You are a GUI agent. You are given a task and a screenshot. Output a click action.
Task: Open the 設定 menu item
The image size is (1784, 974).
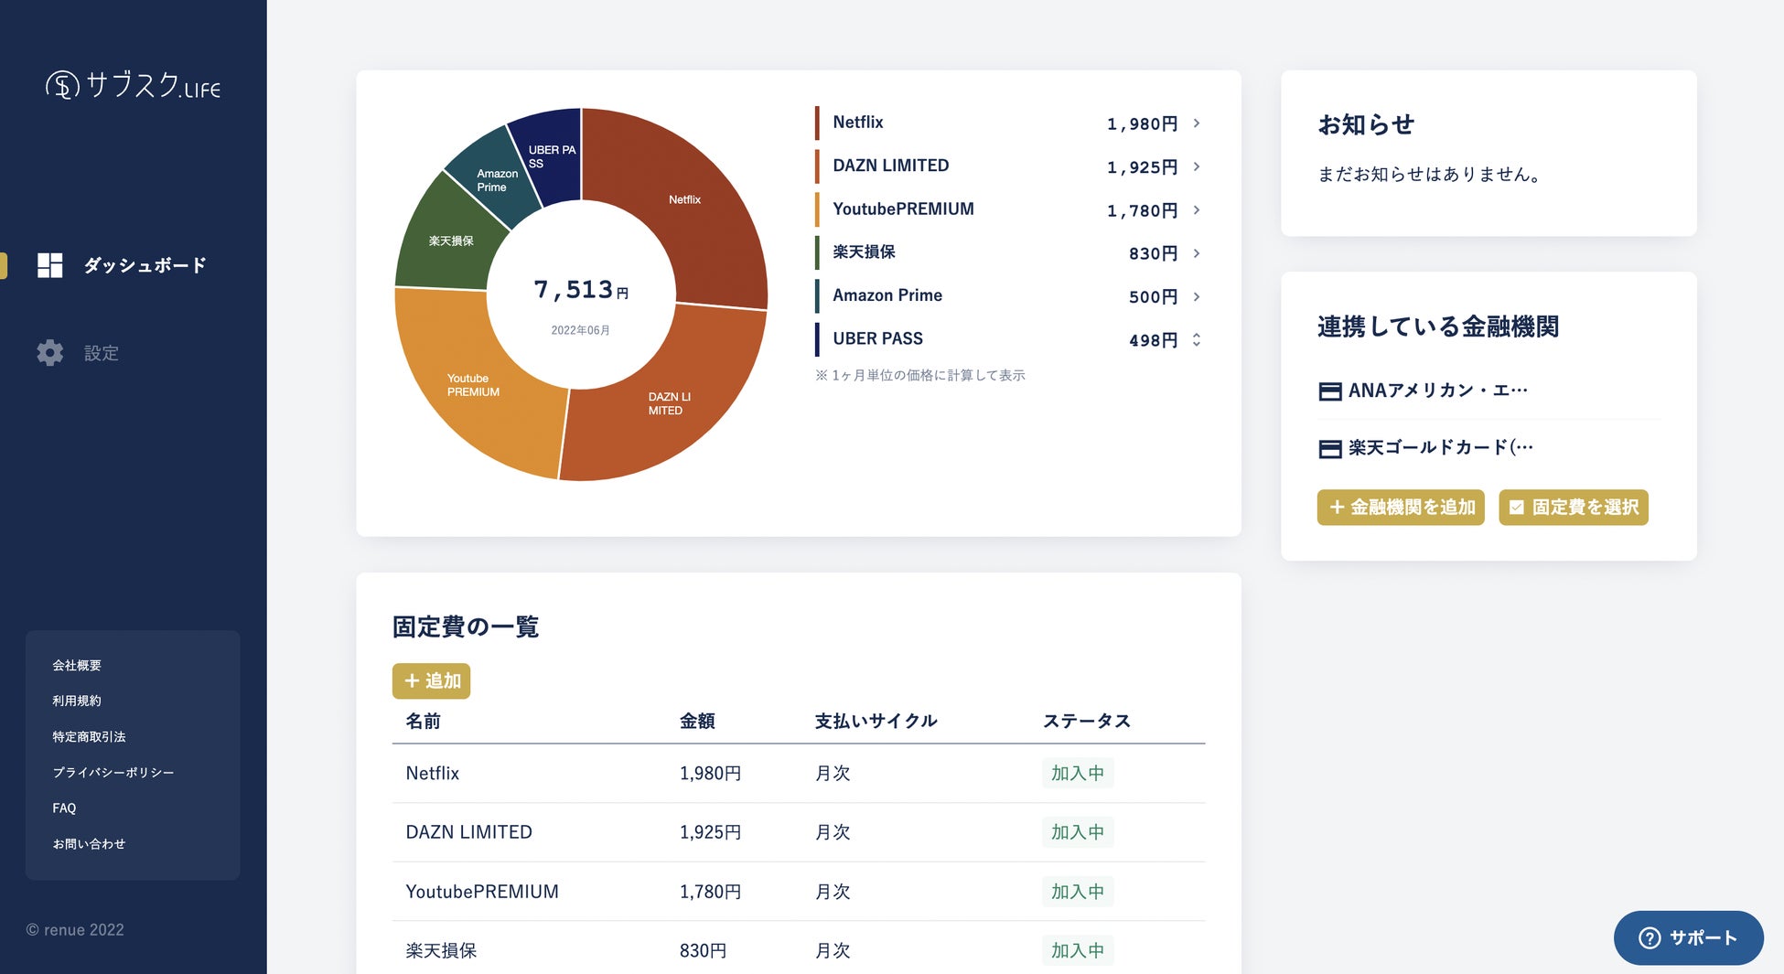[x=78, y=353]
